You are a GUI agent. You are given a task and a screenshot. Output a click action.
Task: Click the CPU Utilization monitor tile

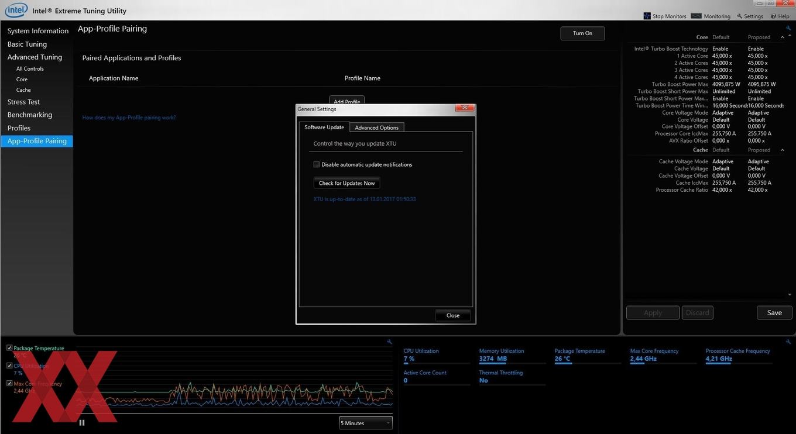point(437,355)
